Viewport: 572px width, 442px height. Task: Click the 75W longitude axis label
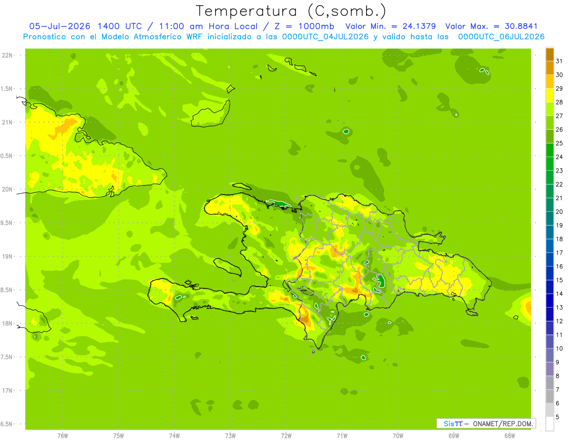(x=119, y=436)
